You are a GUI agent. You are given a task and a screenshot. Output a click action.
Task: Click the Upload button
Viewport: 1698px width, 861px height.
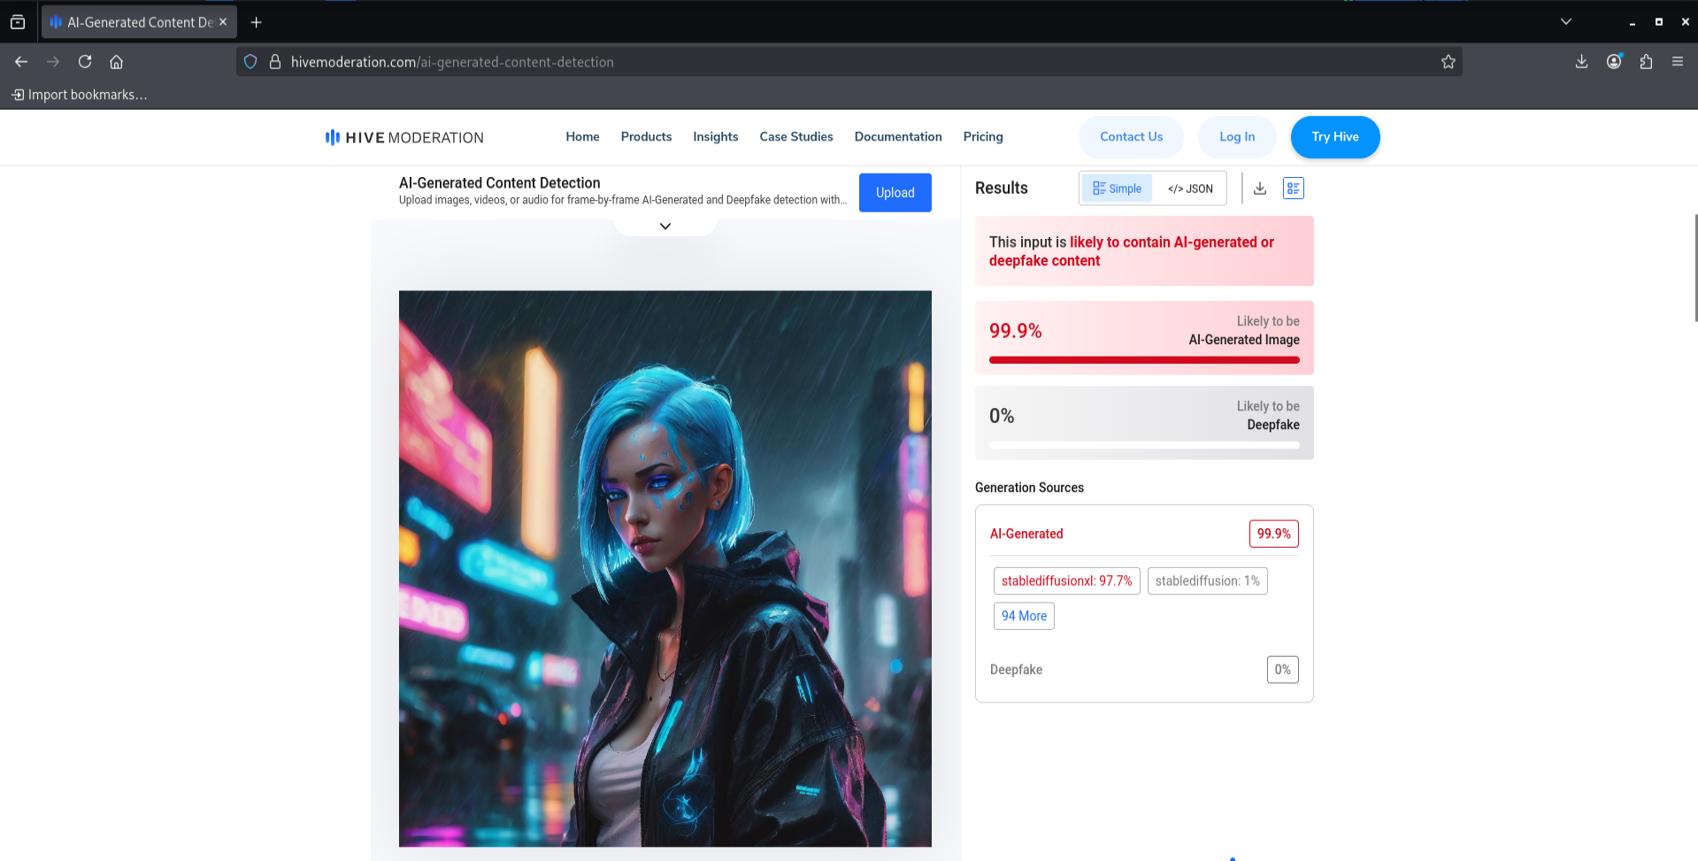point(895,193)
